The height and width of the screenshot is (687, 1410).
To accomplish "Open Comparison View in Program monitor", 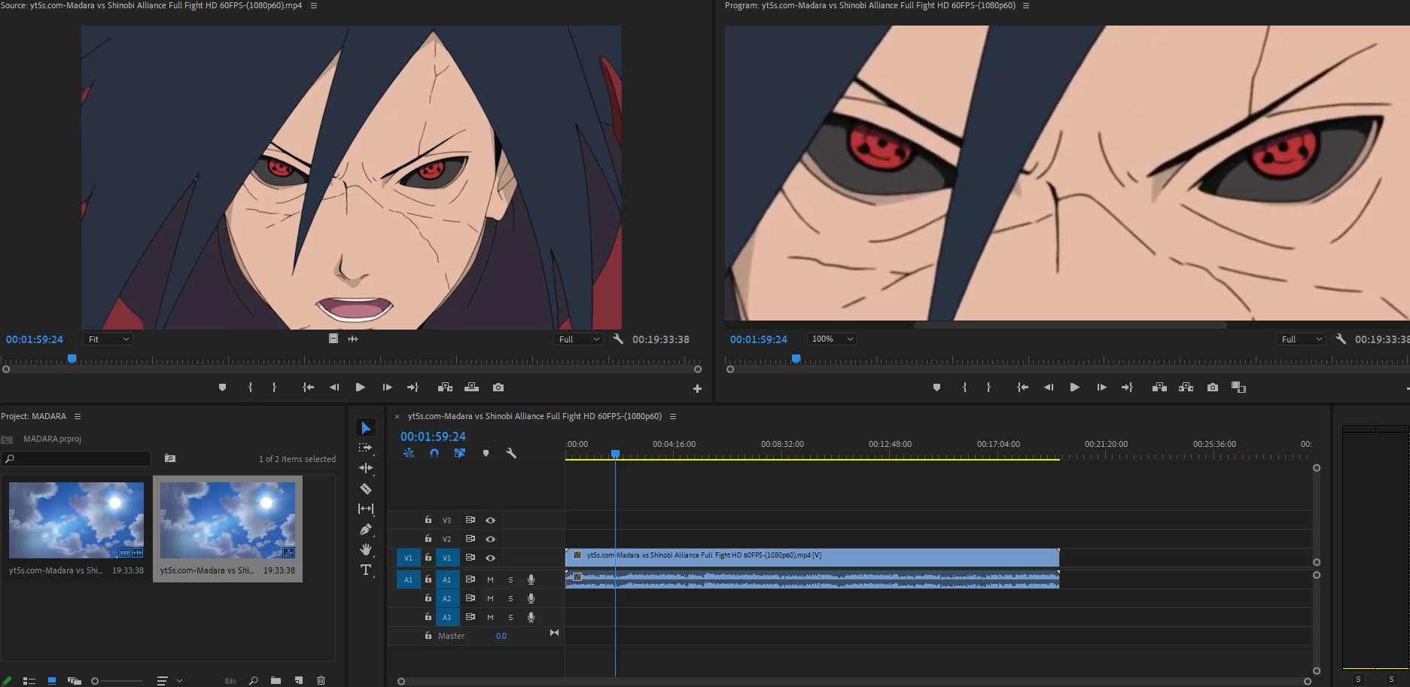I will [1239, 388].
